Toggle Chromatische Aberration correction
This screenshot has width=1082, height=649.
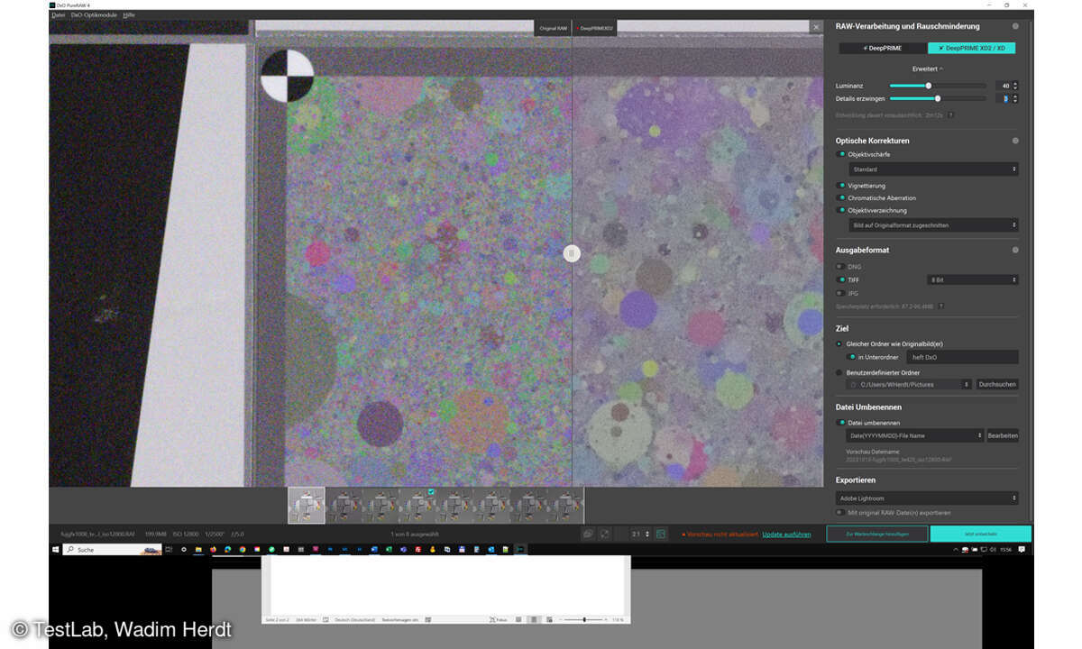tap(841, 197)
